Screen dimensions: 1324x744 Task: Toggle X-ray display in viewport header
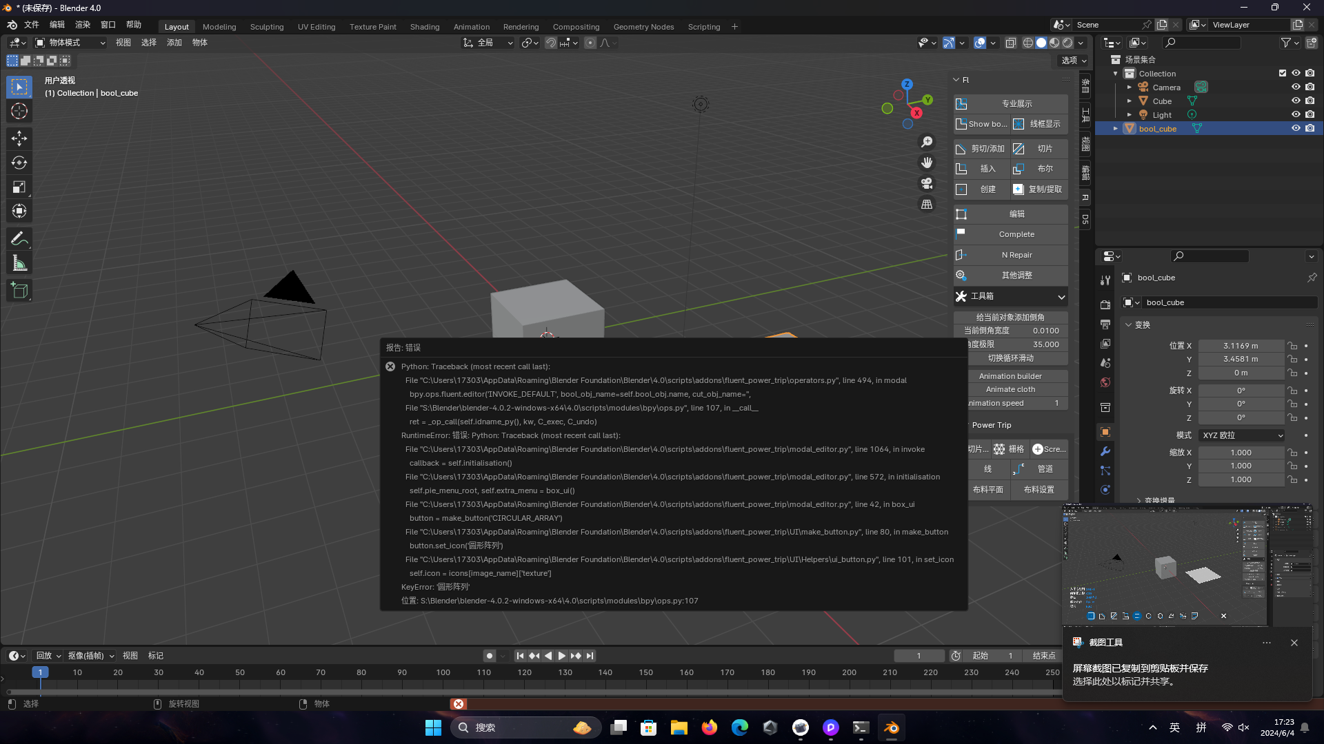pos(1010,43)
